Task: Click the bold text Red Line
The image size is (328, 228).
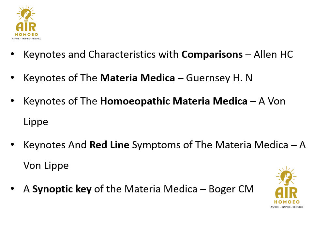Action: coord(109,144)
